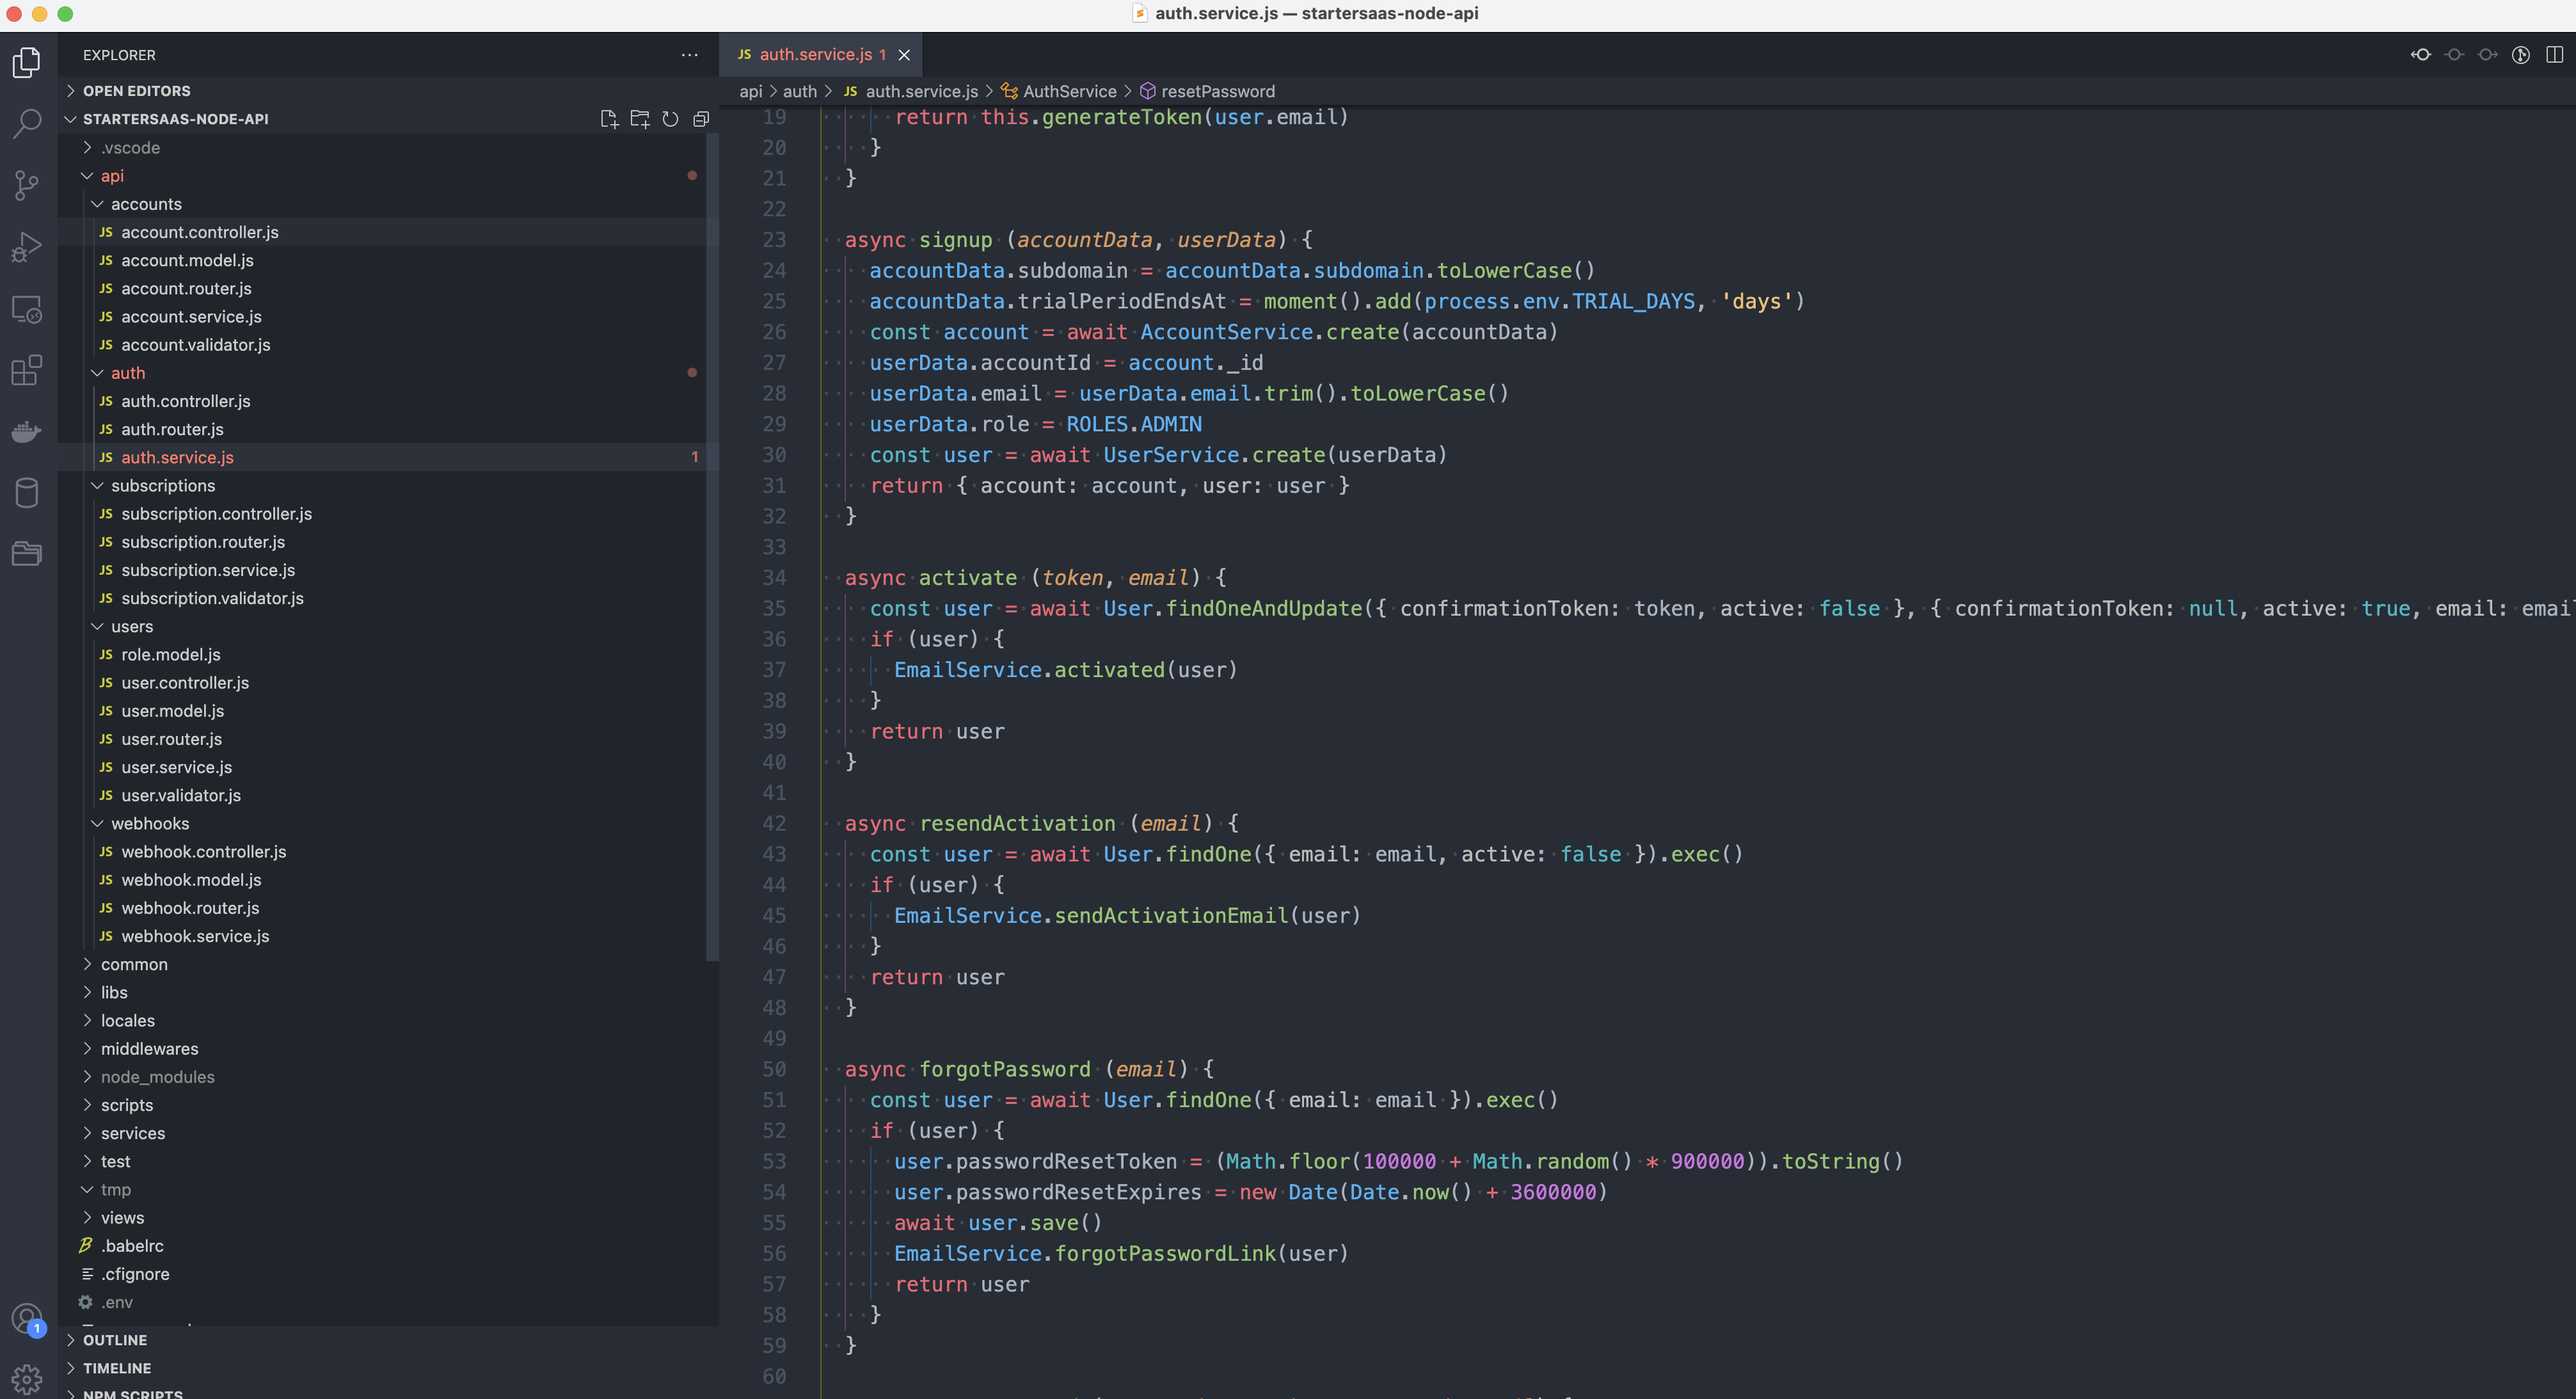This screenshot has height=1399, width=2576.
Task: Split the editor right
Action: (2554, 55)
